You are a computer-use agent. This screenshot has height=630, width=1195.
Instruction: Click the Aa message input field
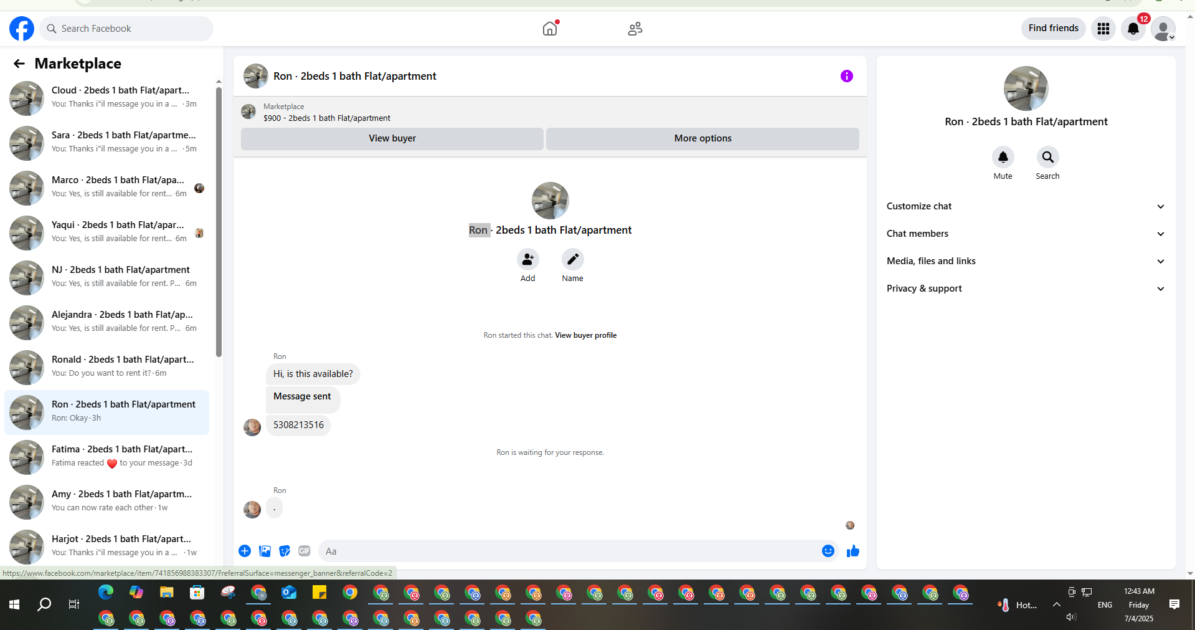pyautogui.click(x=569, y=551)
